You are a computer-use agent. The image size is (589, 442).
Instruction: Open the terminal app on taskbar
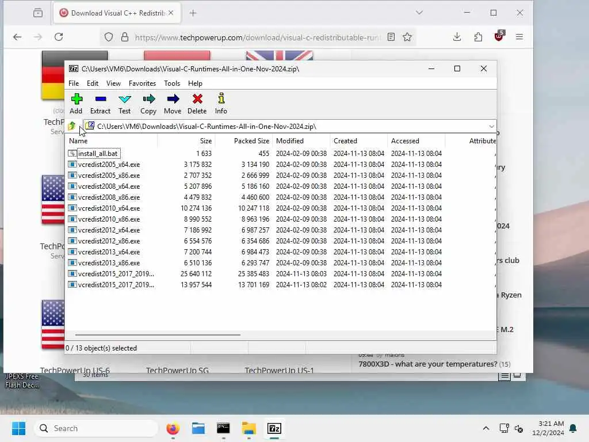224,428
